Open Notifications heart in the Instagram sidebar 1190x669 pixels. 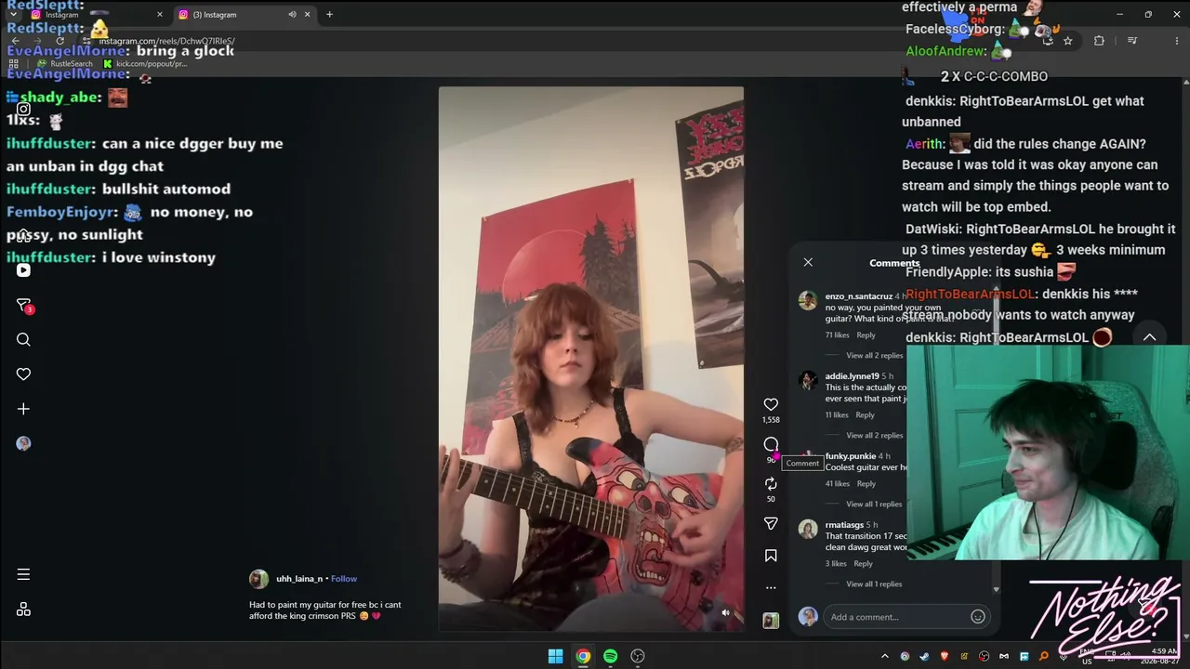pyautogui.click(x=23, y=374)
